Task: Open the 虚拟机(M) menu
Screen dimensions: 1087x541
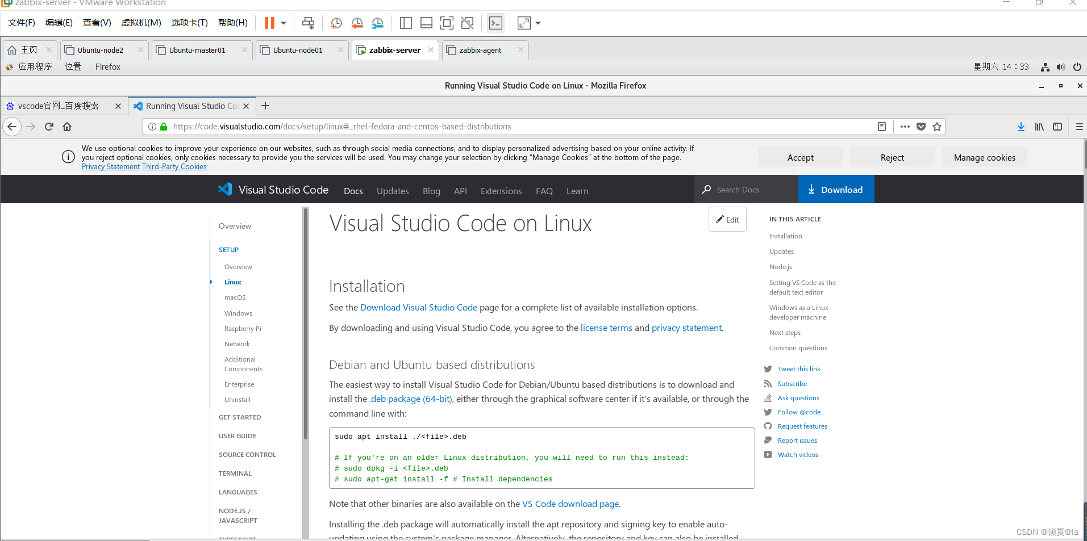Action: click(141, 23)
